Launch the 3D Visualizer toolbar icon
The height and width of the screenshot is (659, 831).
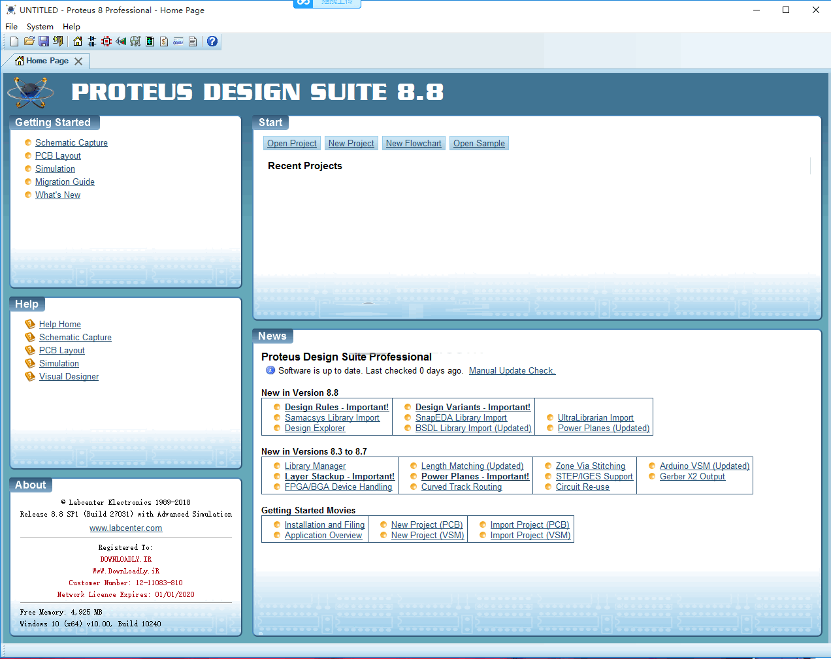coord(121,41)
